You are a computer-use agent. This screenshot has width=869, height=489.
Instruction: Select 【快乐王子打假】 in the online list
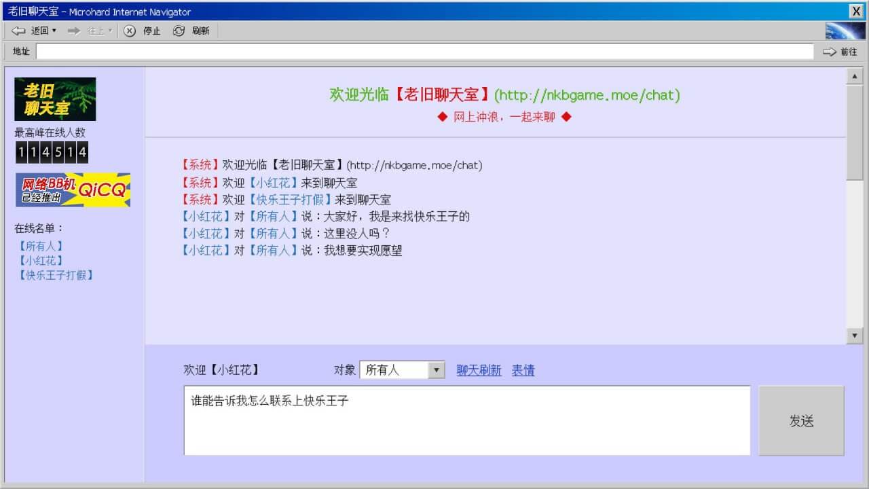click(x=56, y=275)
